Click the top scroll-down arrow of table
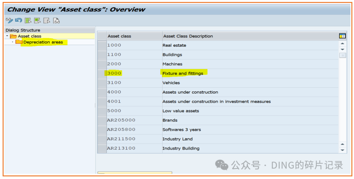 [x=343, y=50]
